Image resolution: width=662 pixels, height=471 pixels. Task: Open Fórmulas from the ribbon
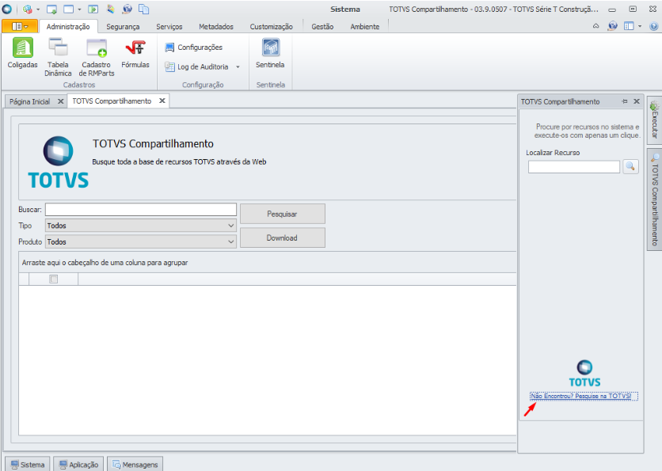(135, 53)
